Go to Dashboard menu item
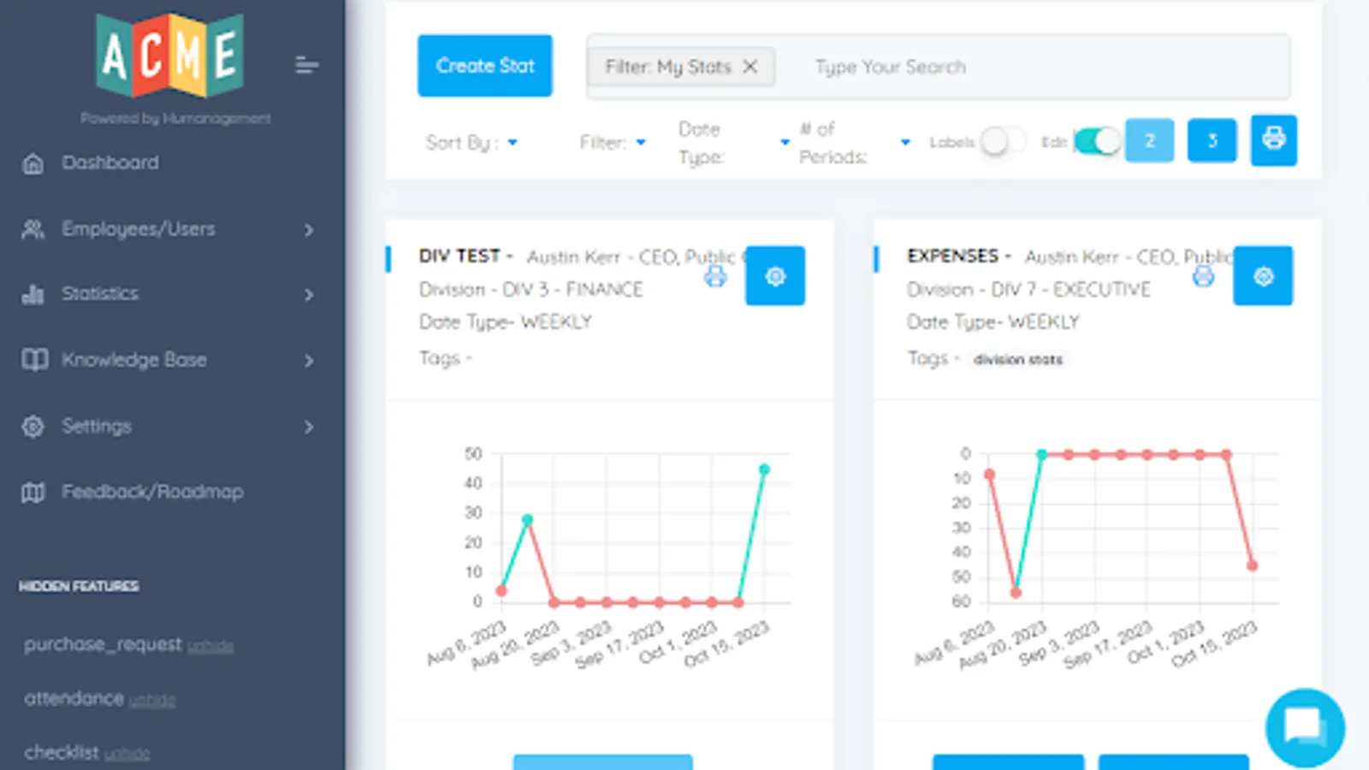Image resolution: width=1369 pixels, height=770 pixels. tap(110, 163)
